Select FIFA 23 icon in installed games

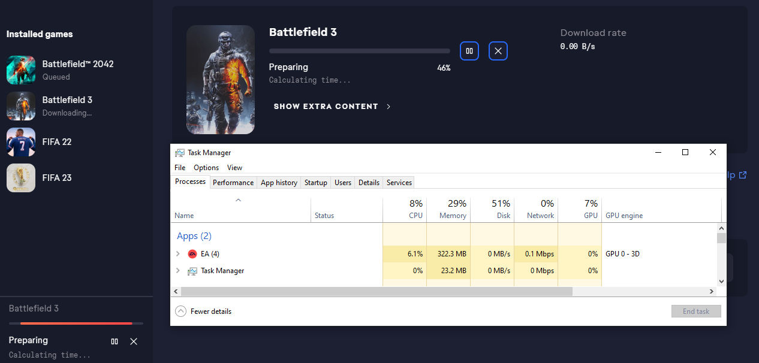21,178
